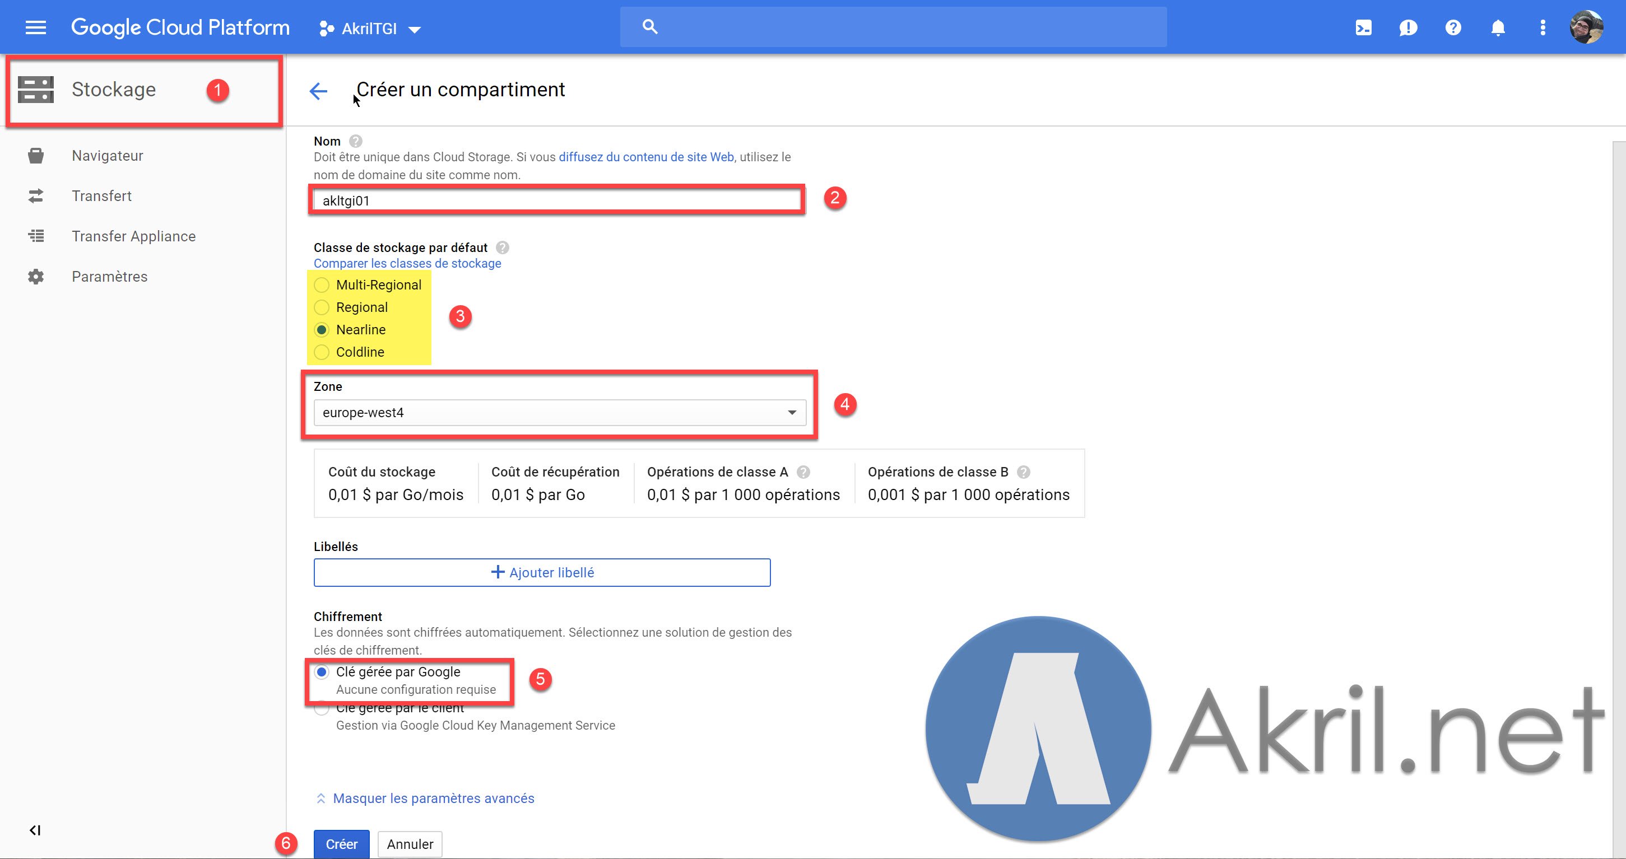Open the notifications bell
This screenshot has width=1626, height=859.
(x=1498, y=28)
